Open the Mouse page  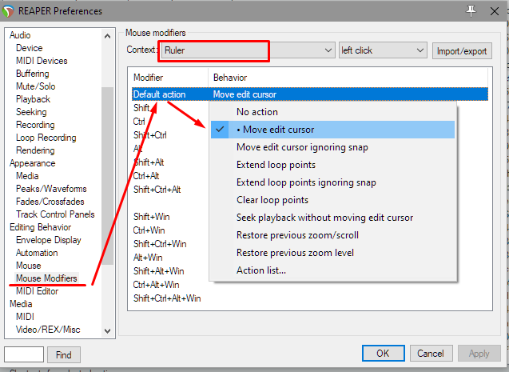coord(28,266)
